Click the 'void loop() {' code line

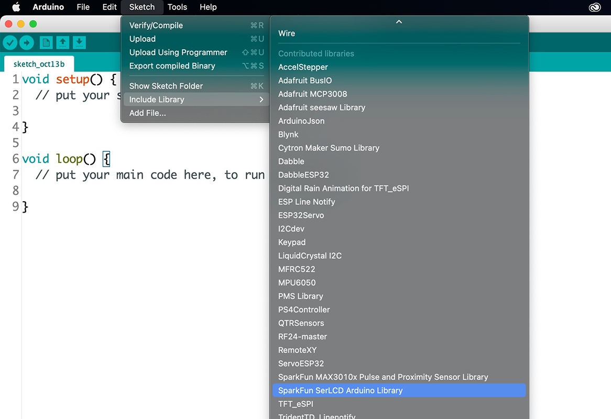(x=66, y=159)
